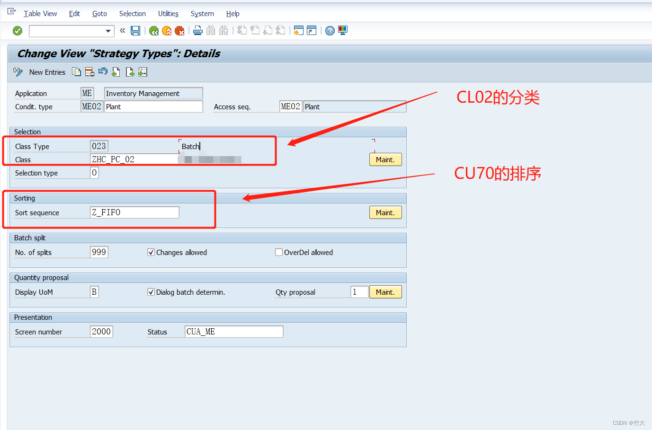Open the Utilities menu

coord(168,13)
